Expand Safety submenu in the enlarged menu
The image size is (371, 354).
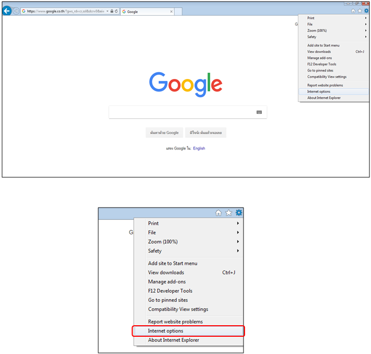(x=189, y=251)
